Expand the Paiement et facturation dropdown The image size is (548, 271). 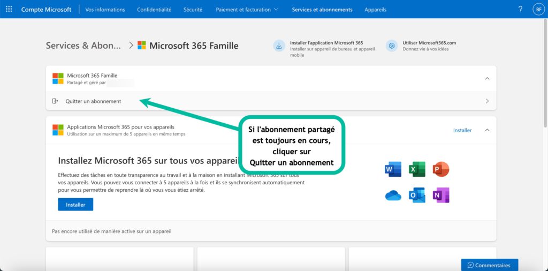pyautogui.click(x=247, y=10)
